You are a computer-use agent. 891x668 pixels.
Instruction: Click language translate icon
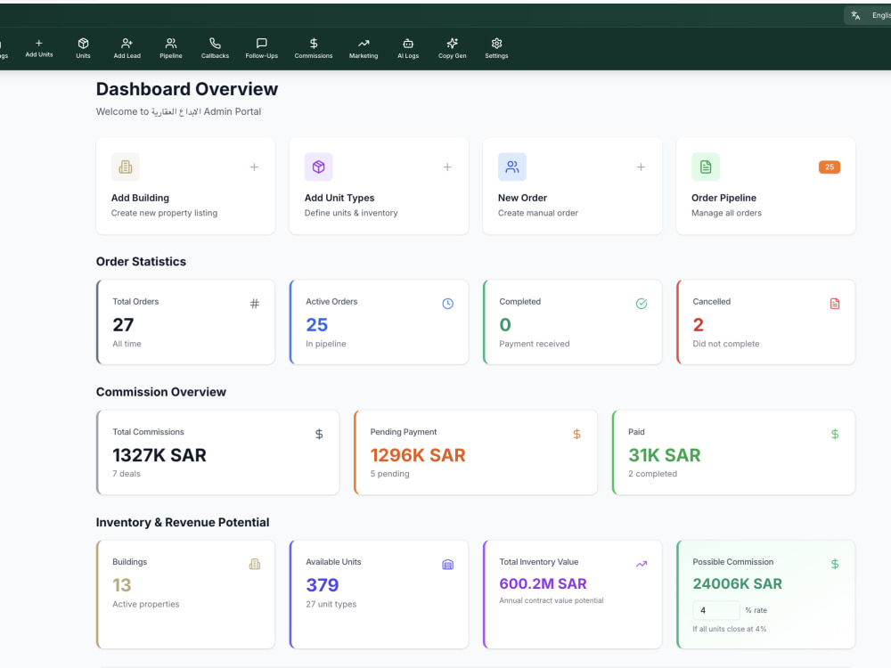coord(855,15)
